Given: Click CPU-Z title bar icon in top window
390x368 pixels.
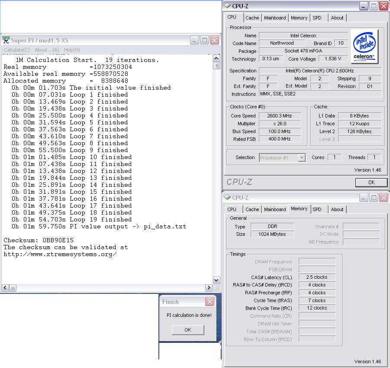Looking at the screenshot, I should [227, 6].
